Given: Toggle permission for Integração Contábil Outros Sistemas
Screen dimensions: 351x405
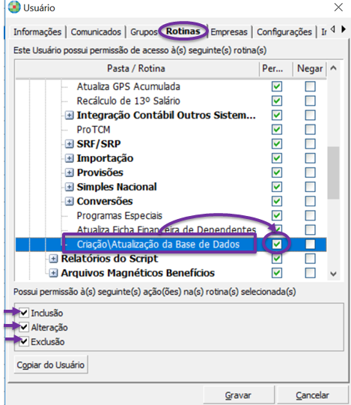Looking at the screenshot, I should pyautogui.click(x=277, y=115).
